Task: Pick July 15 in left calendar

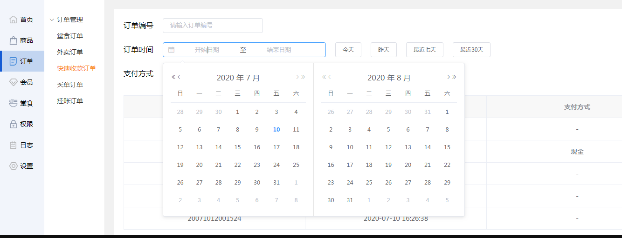Action: [238, 147]
